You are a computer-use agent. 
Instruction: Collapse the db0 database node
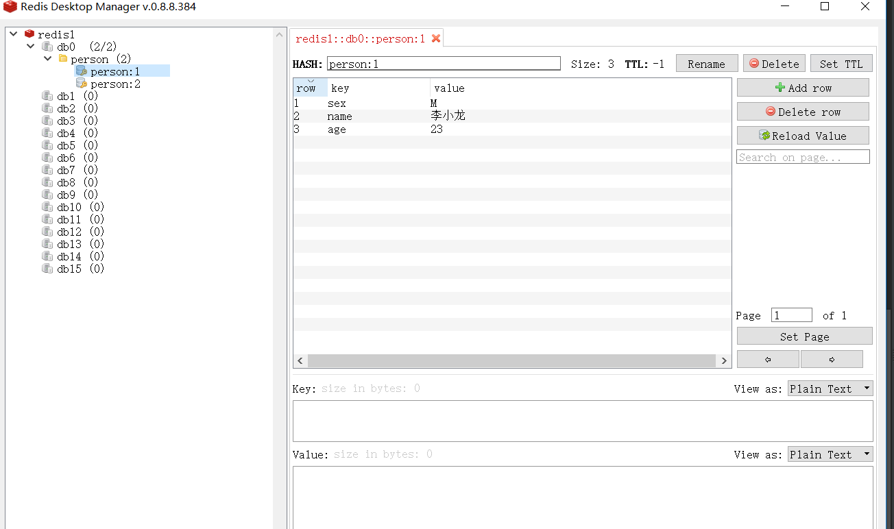coord(30,47)
